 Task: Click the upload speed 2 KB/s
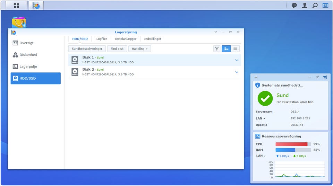(282, 156)
